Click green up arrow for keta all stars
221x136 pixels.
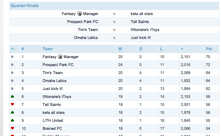[12, 112]
